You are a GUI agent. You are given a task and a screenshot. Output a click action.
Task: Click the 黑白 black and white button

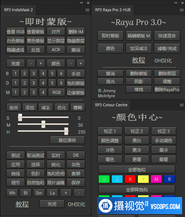[x=137, y=140]
